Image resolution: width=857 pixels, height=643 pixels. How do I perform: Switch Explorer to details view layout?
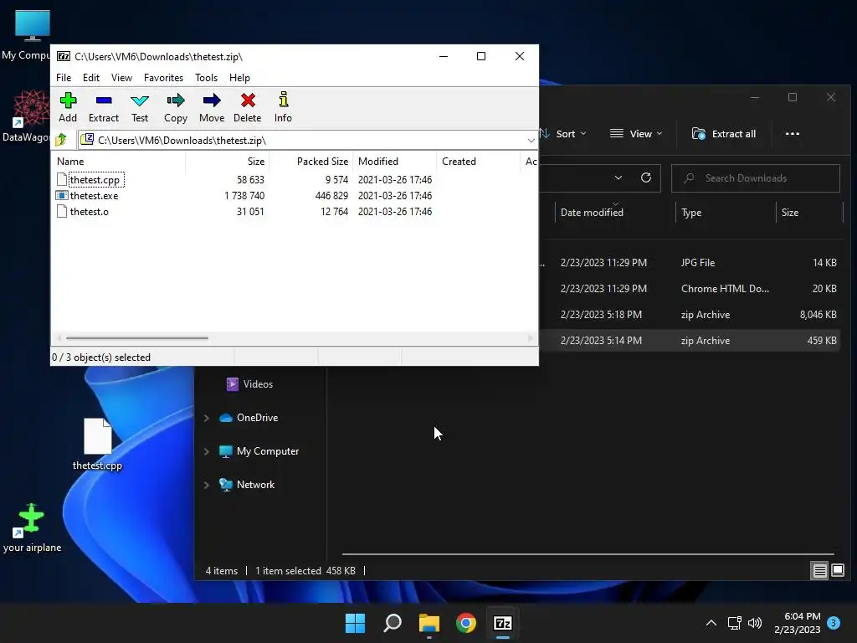pyautogui.click(x=820, y=571)
